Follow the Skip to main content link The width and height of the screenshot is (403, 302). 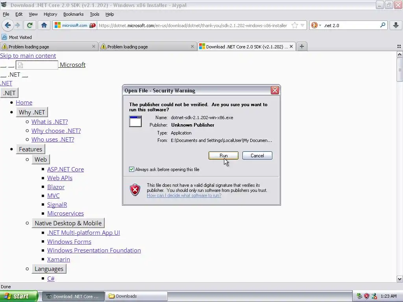[28, 56]
